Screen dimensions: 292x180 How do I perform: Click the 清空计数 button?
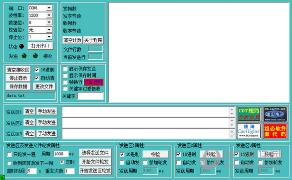(72, 40)
